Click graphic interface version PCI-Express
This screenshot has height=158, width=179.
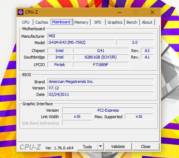(108, 110)
